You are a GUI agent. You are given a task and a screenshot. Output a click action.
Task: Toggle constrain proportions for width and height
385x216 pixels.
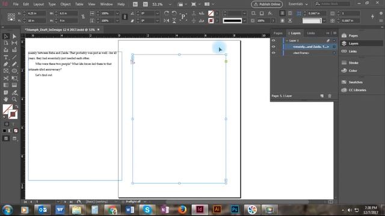[83, 17]
